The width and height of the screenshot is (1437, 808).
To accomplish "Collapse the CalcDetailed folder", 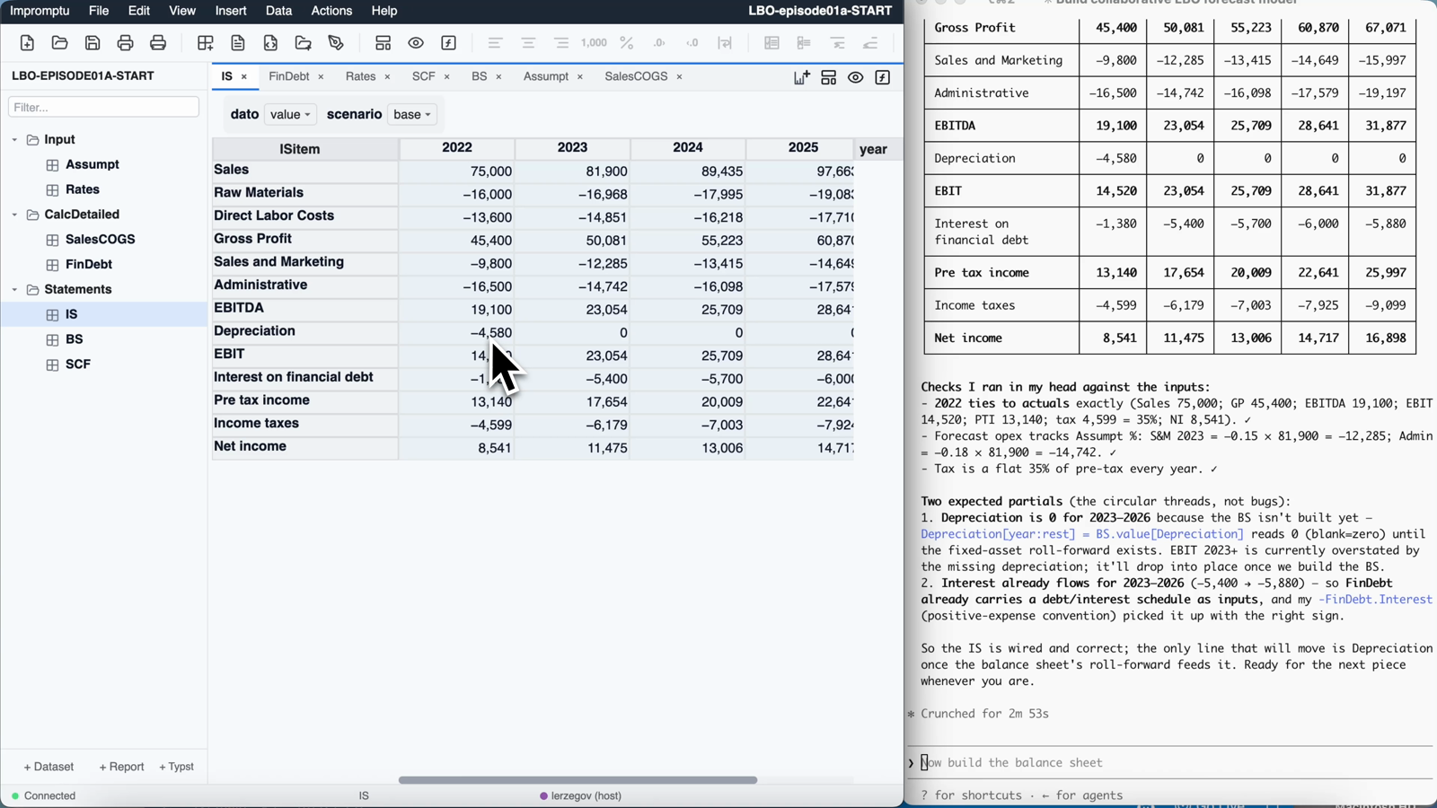I will point(14,215).
